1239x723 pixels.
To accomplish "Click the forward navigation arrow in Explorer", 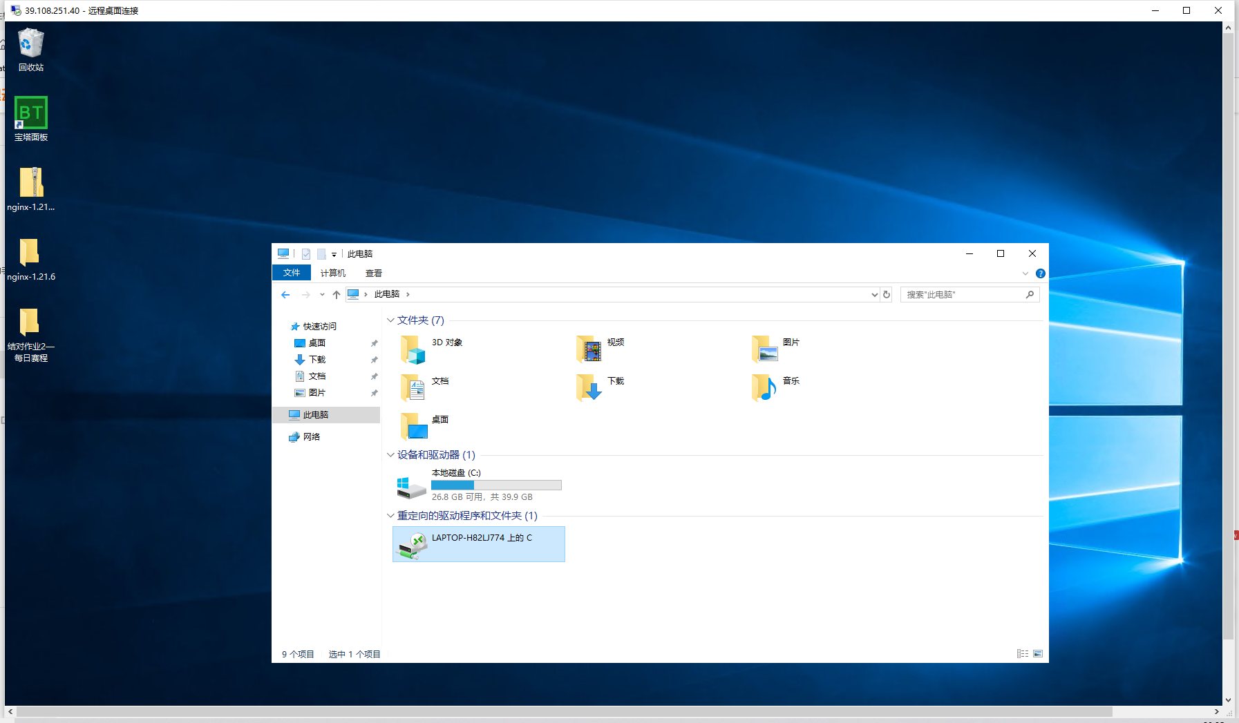I will (306, 295).
